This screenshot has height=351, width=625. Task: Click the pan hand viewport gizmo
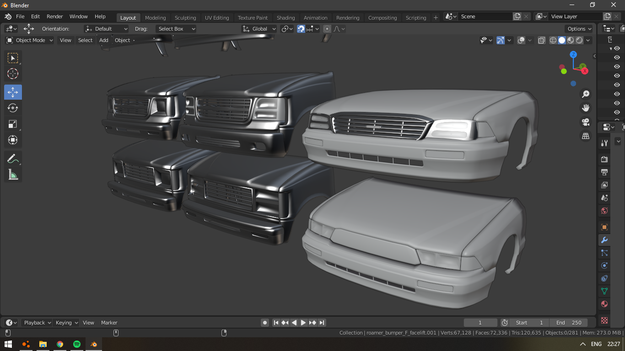point(585,108)
